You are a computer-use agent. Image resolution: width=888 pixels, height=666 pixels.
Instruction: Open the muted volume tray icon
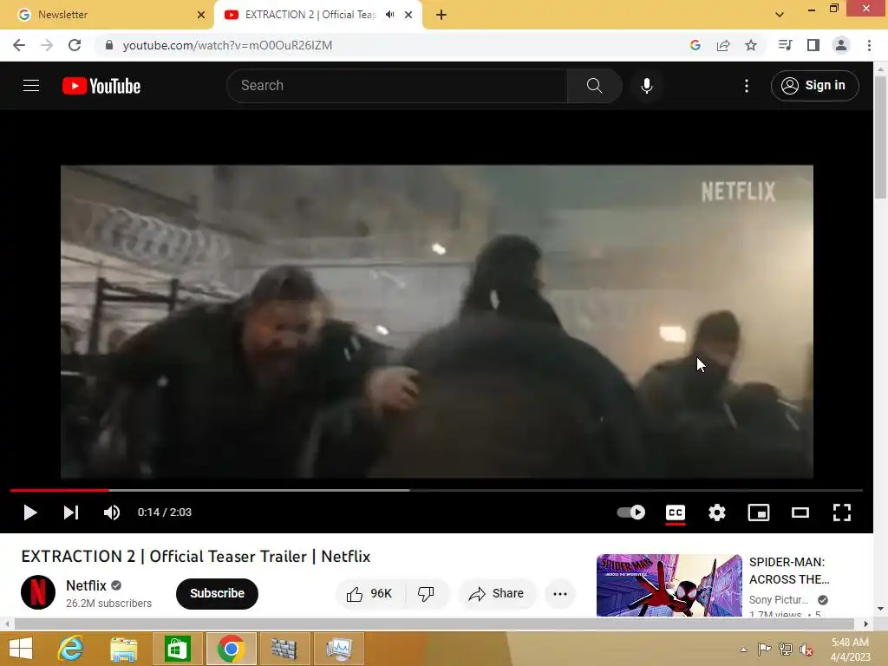coord(806,650)
